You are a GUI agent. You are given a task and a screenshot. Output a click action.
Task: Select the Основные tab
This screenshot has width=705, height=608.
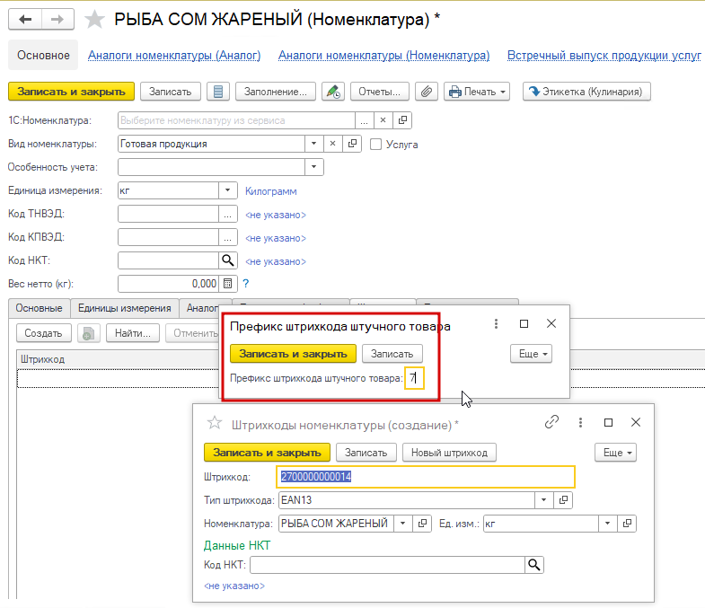pyautogui.click(x=40, y=308)
